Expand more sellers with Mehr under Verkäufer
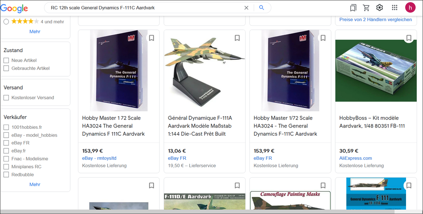Screen dimensions: 423x214 coord(35,184)
